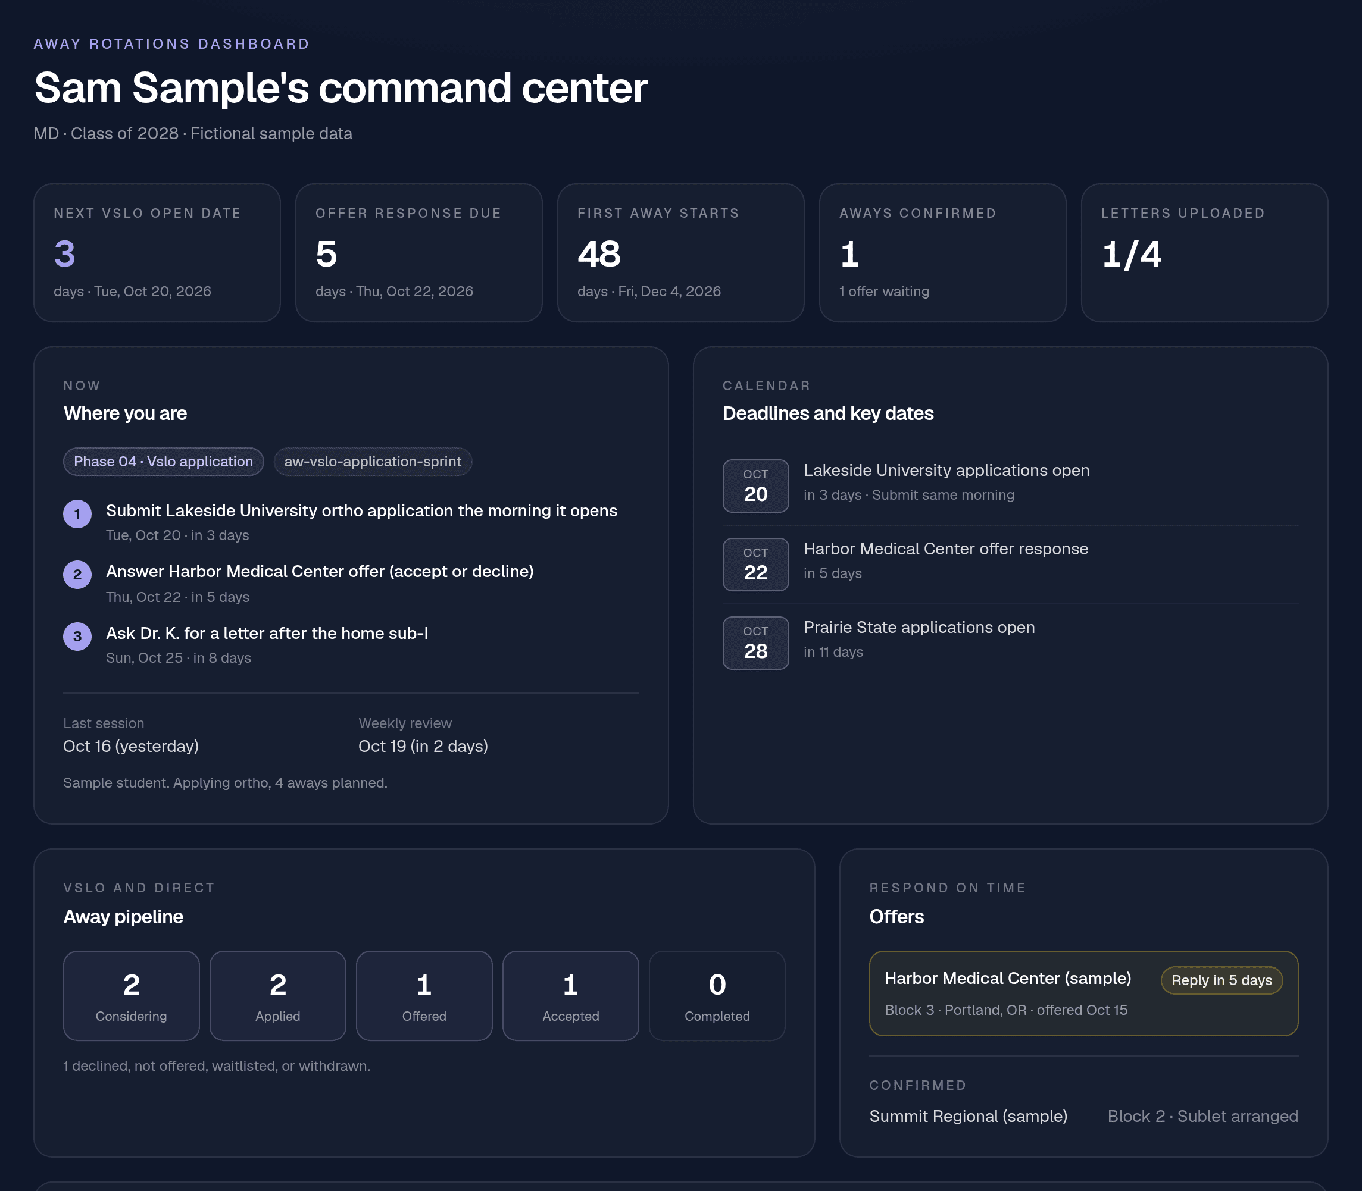Click the Next VSLO Open Date card
Viewport: 1362px width, 1191px height.
pos(157,253)
